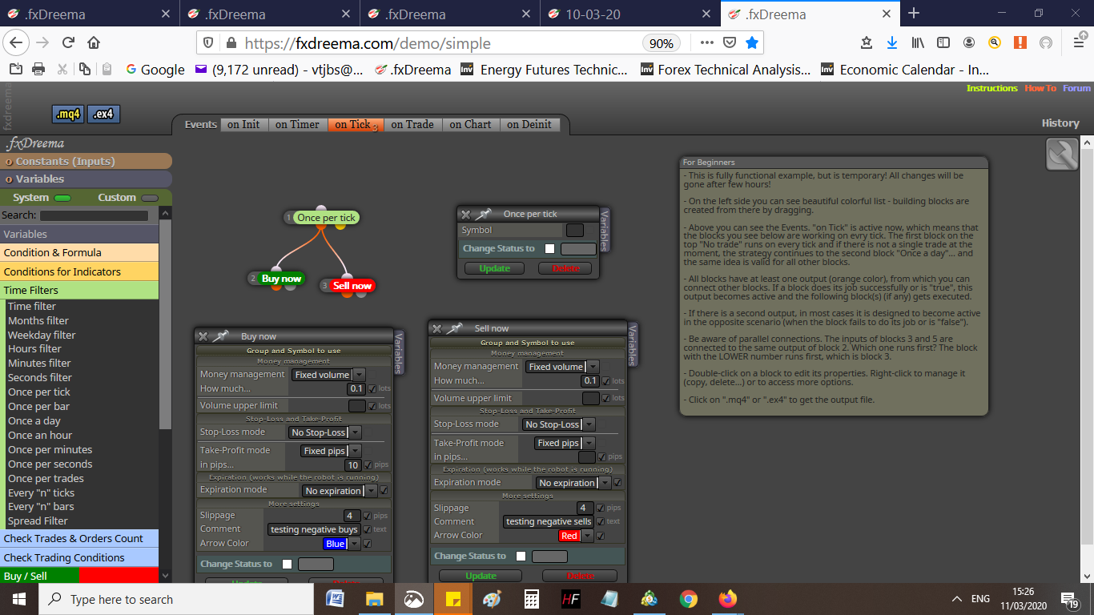The image size is (1094, 615).
Task: Open Firefox downloads arrow
Action: click(891, 43)
